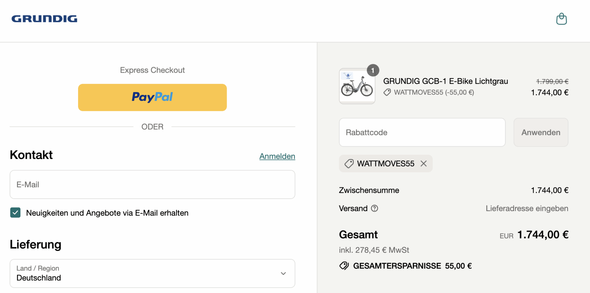
Task: Click the help icon next to Versand
Action: (x=375, y=208)
